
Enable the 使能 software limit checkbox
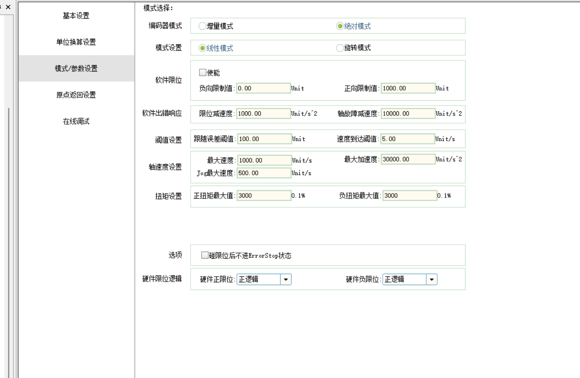(203, 73)
